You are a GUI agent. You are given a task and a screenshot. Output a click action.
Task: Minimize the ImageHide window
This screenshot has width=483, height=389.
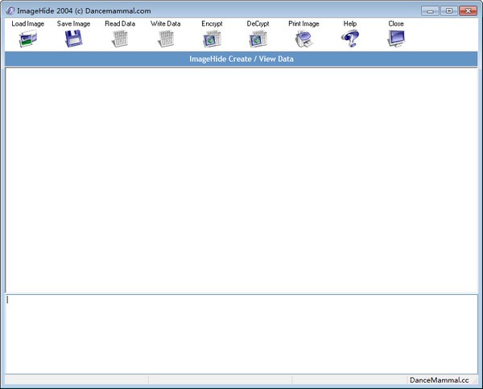tap(431, 10)
